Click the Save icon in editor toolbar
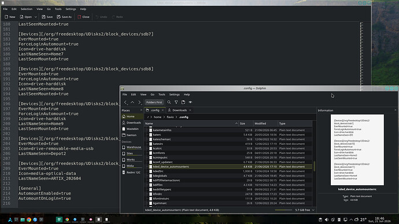The height and width of the screenshot is (224, 399). click(x=44, y=17)
